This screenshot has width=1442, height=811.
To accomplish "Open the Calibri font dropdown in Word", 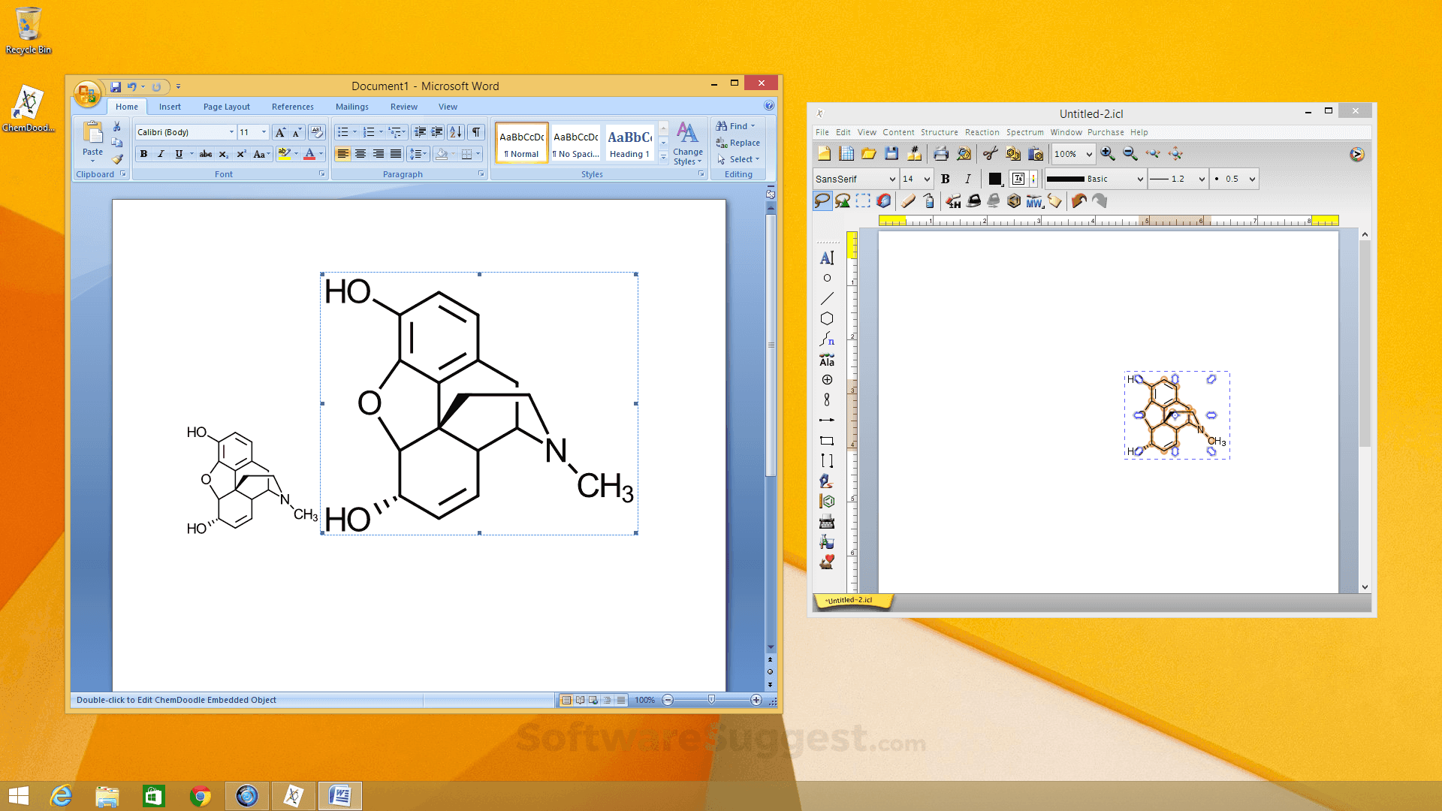I will (231, 131).
